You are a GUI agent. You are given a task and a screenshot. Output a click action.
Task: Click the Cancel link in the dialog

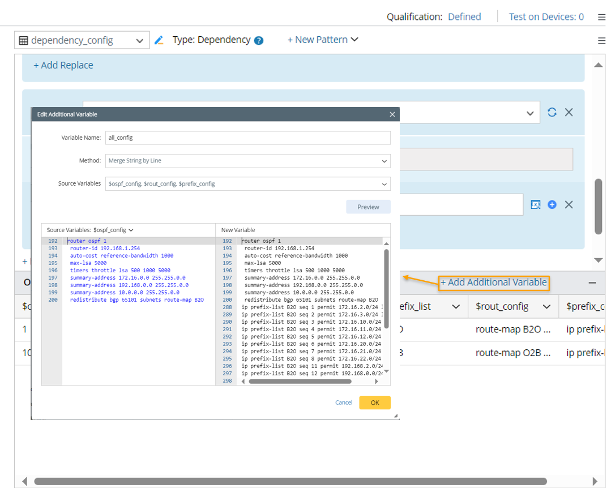(x=344, y=403)
